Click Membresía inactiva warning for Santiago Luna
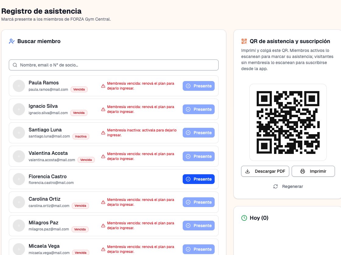Screen dimensions: 341x255 click(x=142, y=133)
